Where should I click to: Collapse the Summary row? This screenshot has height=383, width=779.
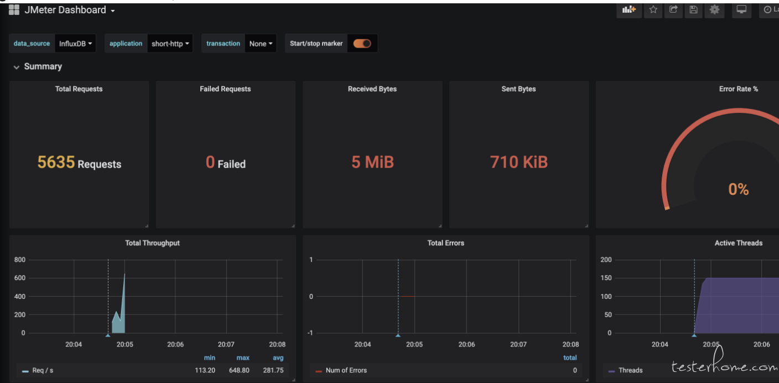(38, 66)
